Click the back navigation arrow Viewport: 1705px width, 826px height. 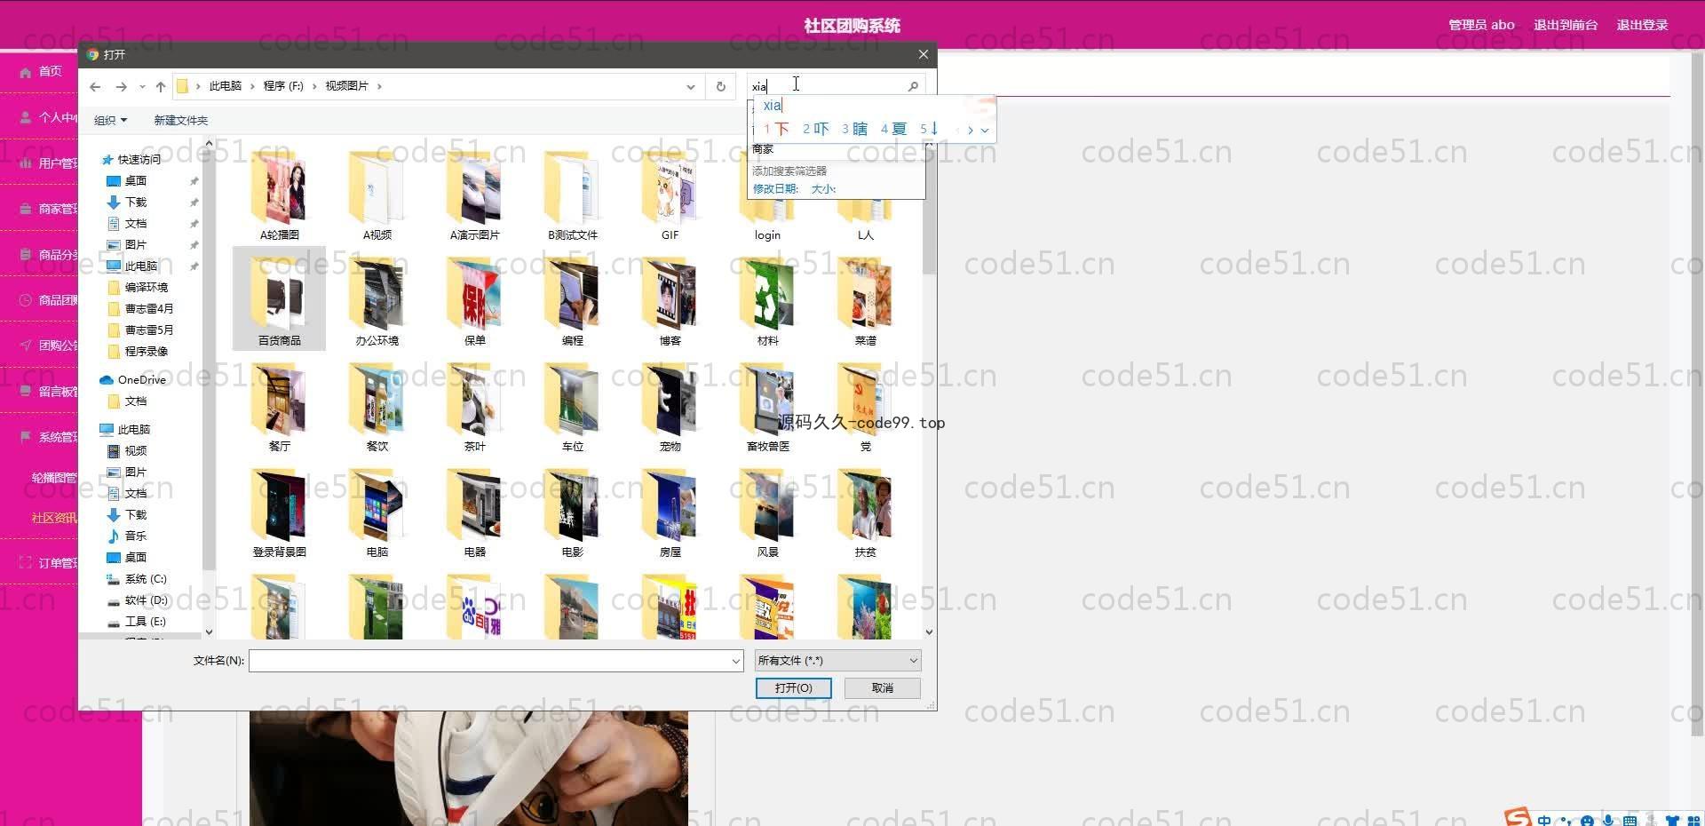[x=95, y=86]
